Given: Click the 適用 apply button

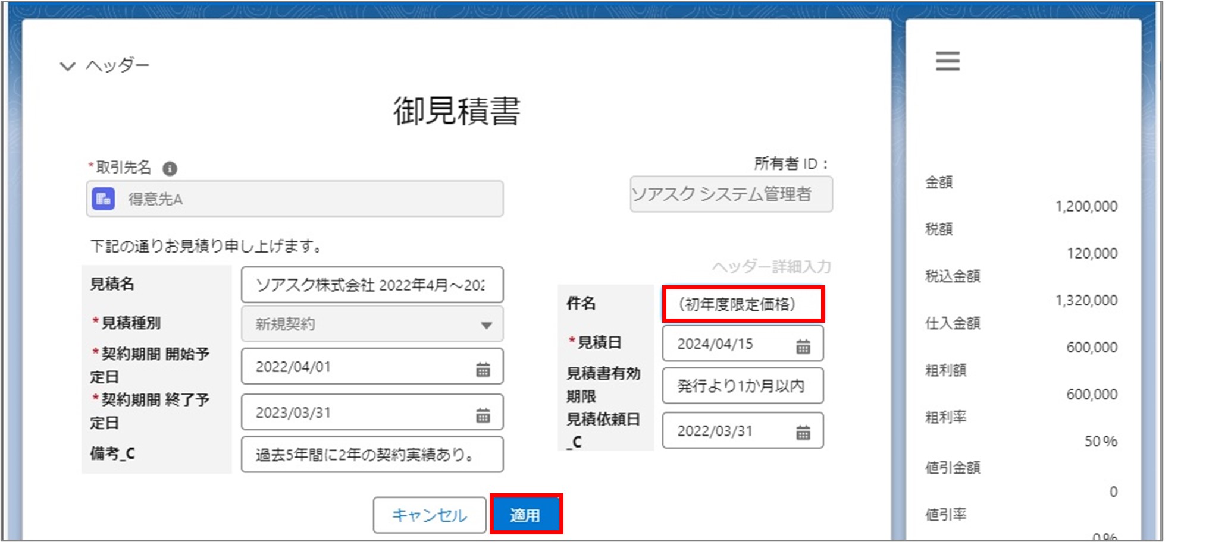Looking at the screenshot, I should (526, 514).
